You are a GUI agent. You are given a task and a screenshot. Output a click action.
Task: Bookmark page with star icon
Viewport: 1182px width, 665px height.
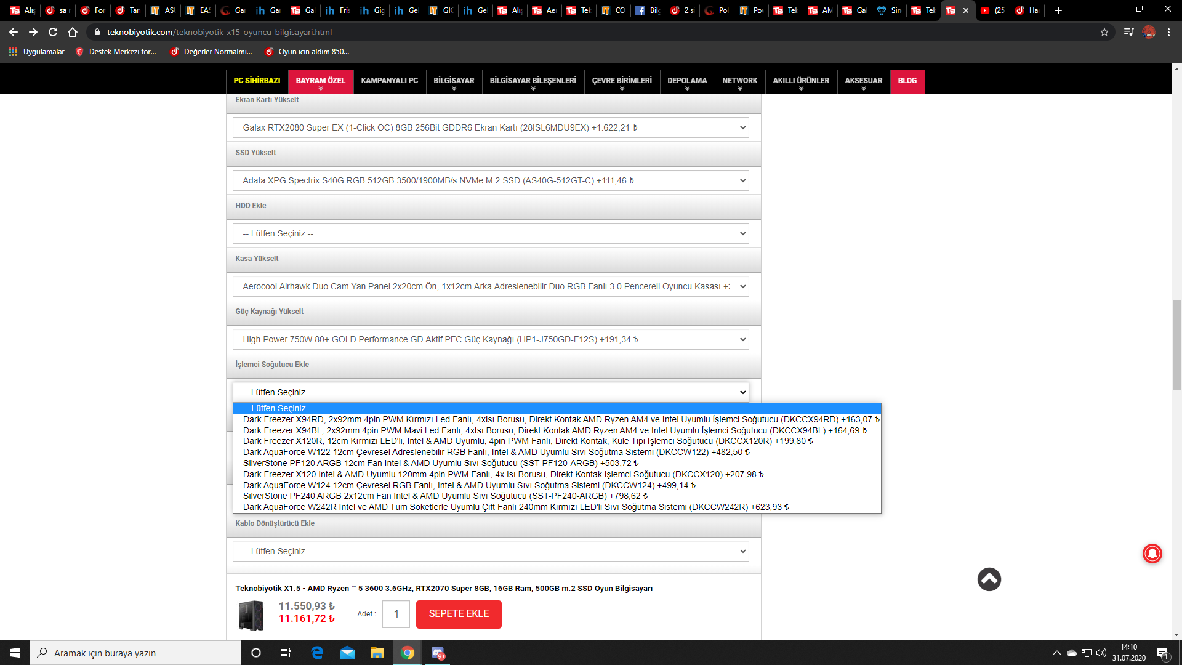tap(1104, 32)
